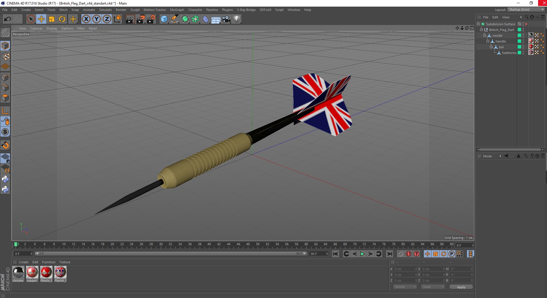The width and height of the screenshot is (547, 298).
Task: Open the Scale coordinate dropdown
Action: click(x=433, y=287)
